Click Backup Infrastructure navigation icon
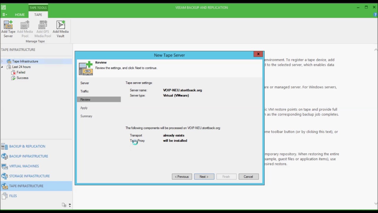 click(4, 156)
